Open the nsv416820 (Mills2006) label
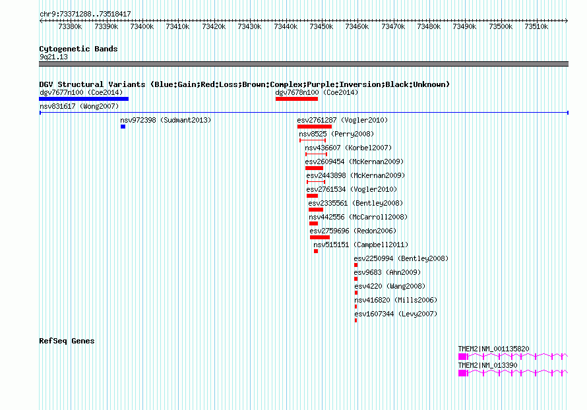This screenshot has height=410, width=587. coord(396,300)
